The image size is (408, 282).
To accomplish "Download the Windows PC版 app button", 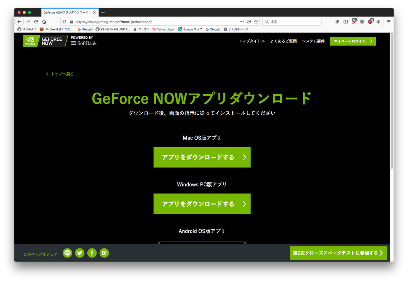I will point(202,204).
